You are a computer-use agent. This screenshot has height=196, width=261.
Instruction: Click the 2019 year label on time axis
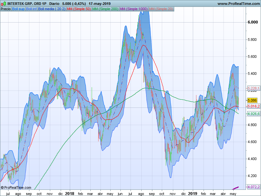pos(192,194)
